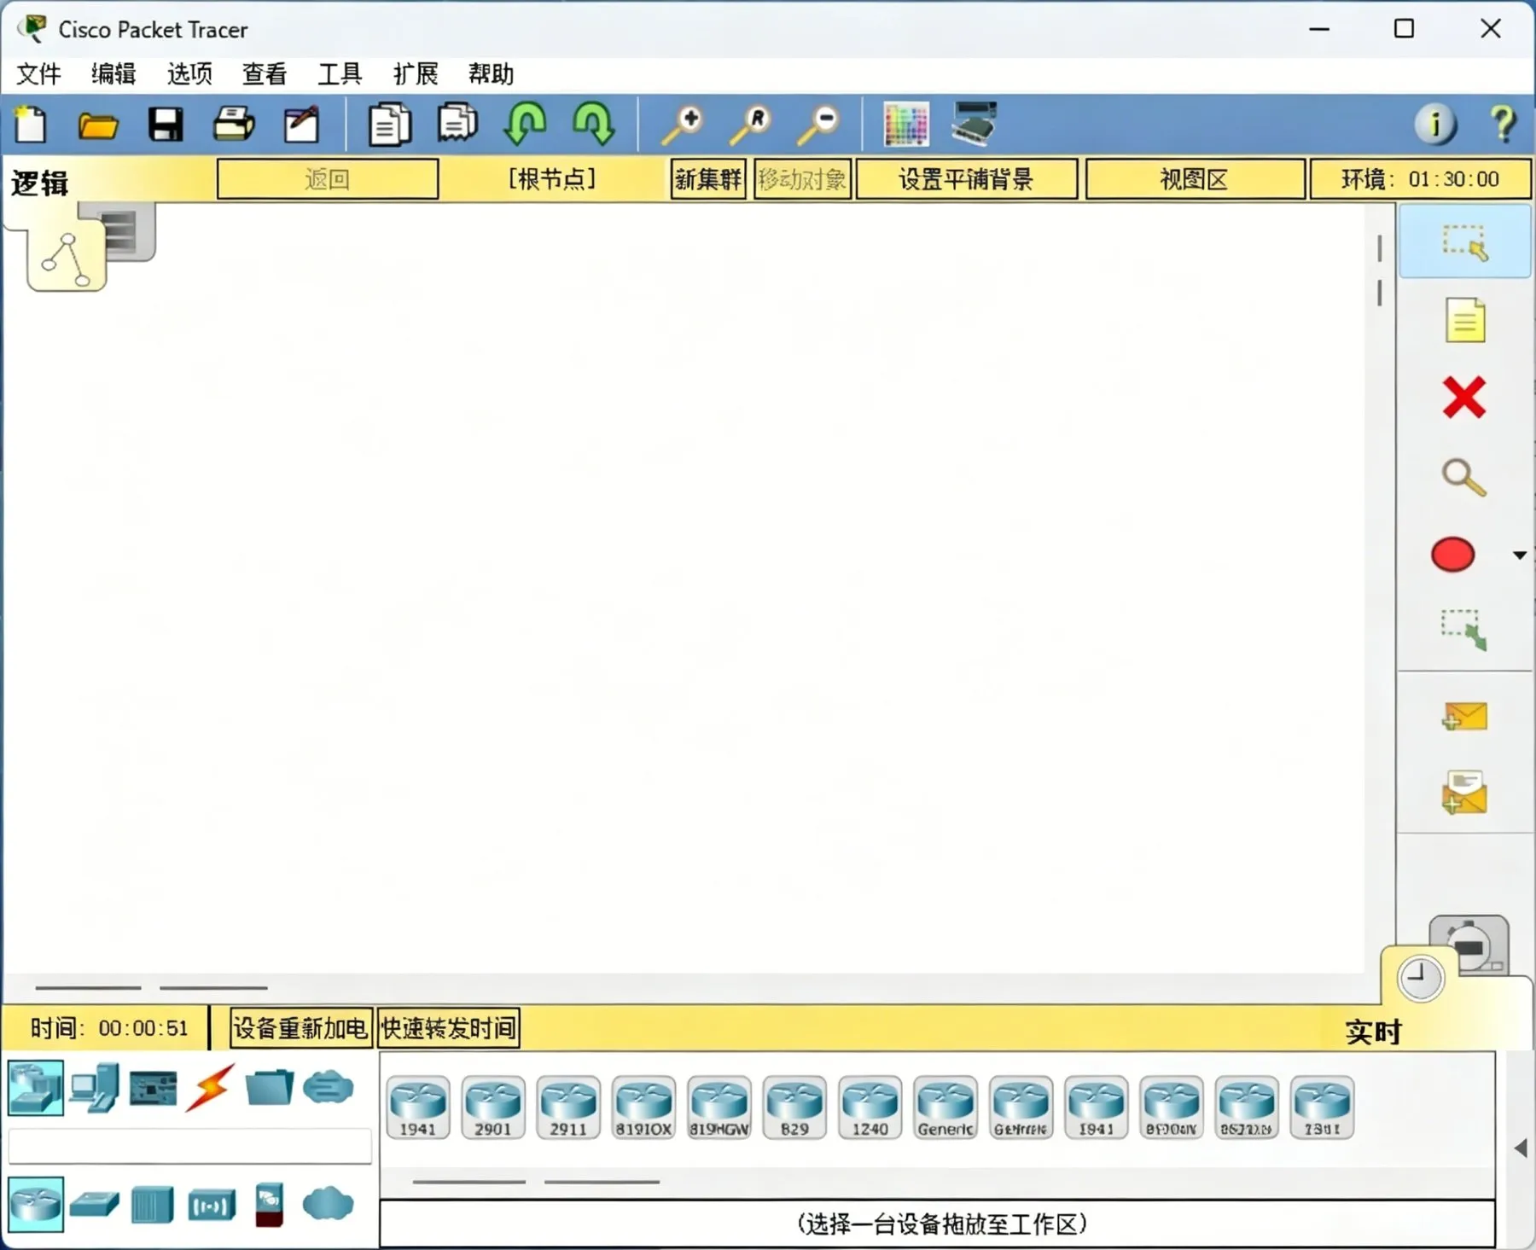Switch to the logical workspace tab icon

pyautogui.click(x=66, y=258)
